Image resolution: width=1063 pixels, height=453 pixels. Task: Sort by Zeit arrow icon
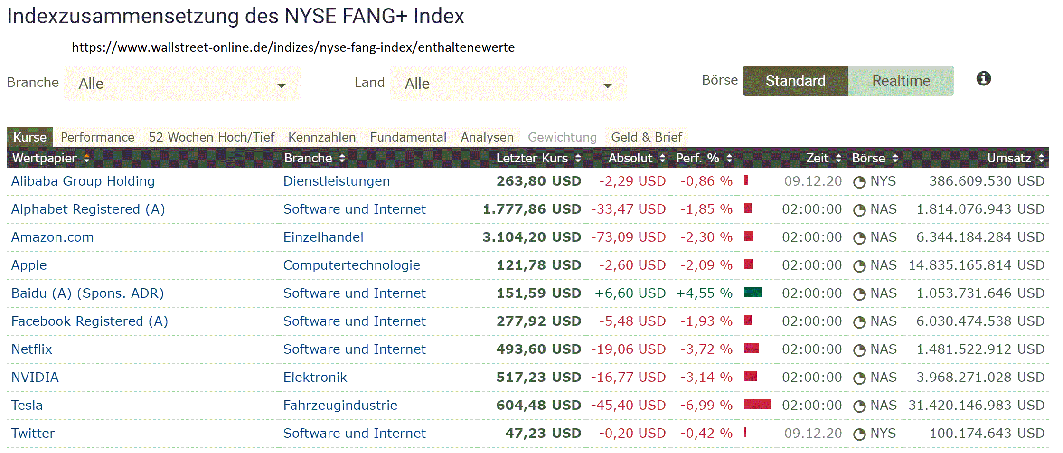pyautogui.click(x=838, y=159)
